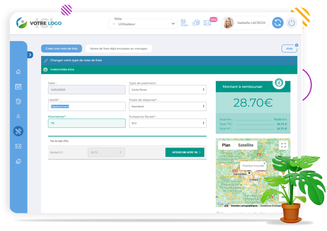Switch map to Satellite view

click(246, 145)
